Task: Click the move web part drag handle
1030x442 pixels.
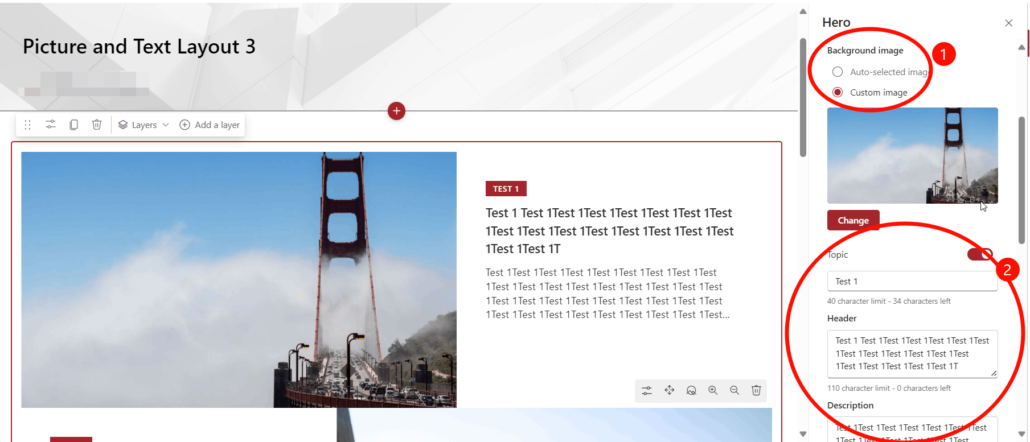Action: click(x=27, y=125)
